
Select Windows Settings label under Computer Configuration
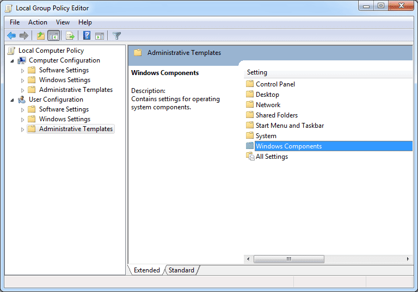65,80
